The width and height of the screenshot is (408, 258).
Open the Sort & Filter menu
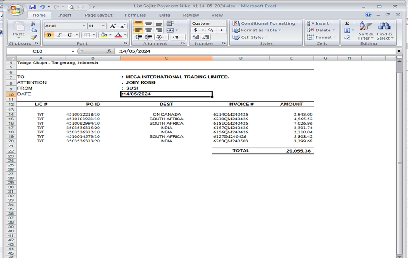pyautogui.click(x=365, y=31)
